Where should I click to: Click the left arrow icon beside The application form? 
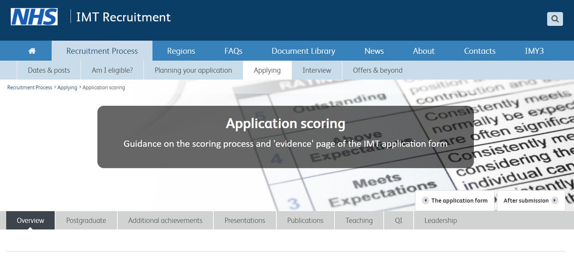click(x=425, y=201)
